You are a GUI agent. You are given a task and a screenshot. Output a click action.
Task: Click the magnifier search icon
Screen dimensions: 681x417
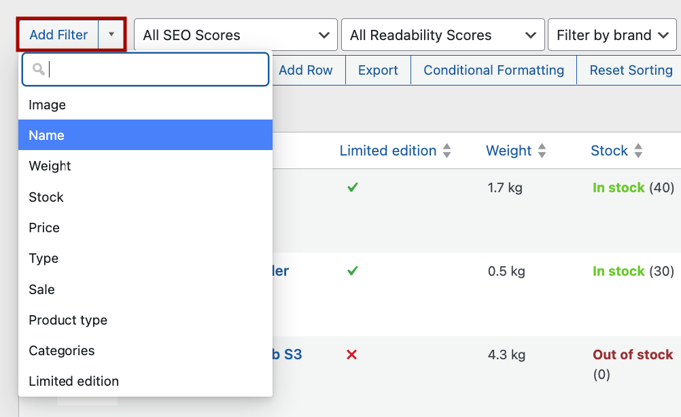pyautogui.click(x=39, y=70)
